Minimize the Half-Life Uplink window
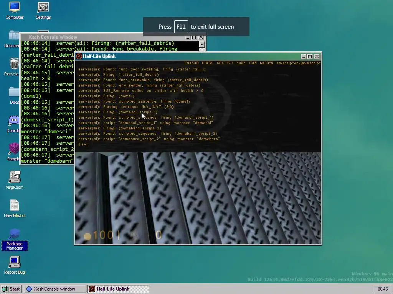393x294 pixels. [x=304, y=57]
